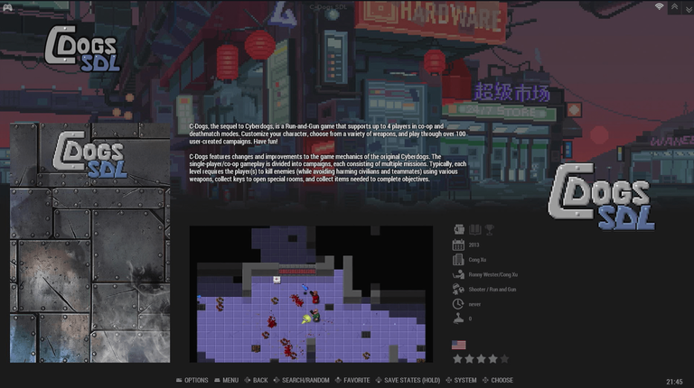Click the C-Dogs game description text

(328, 152)
